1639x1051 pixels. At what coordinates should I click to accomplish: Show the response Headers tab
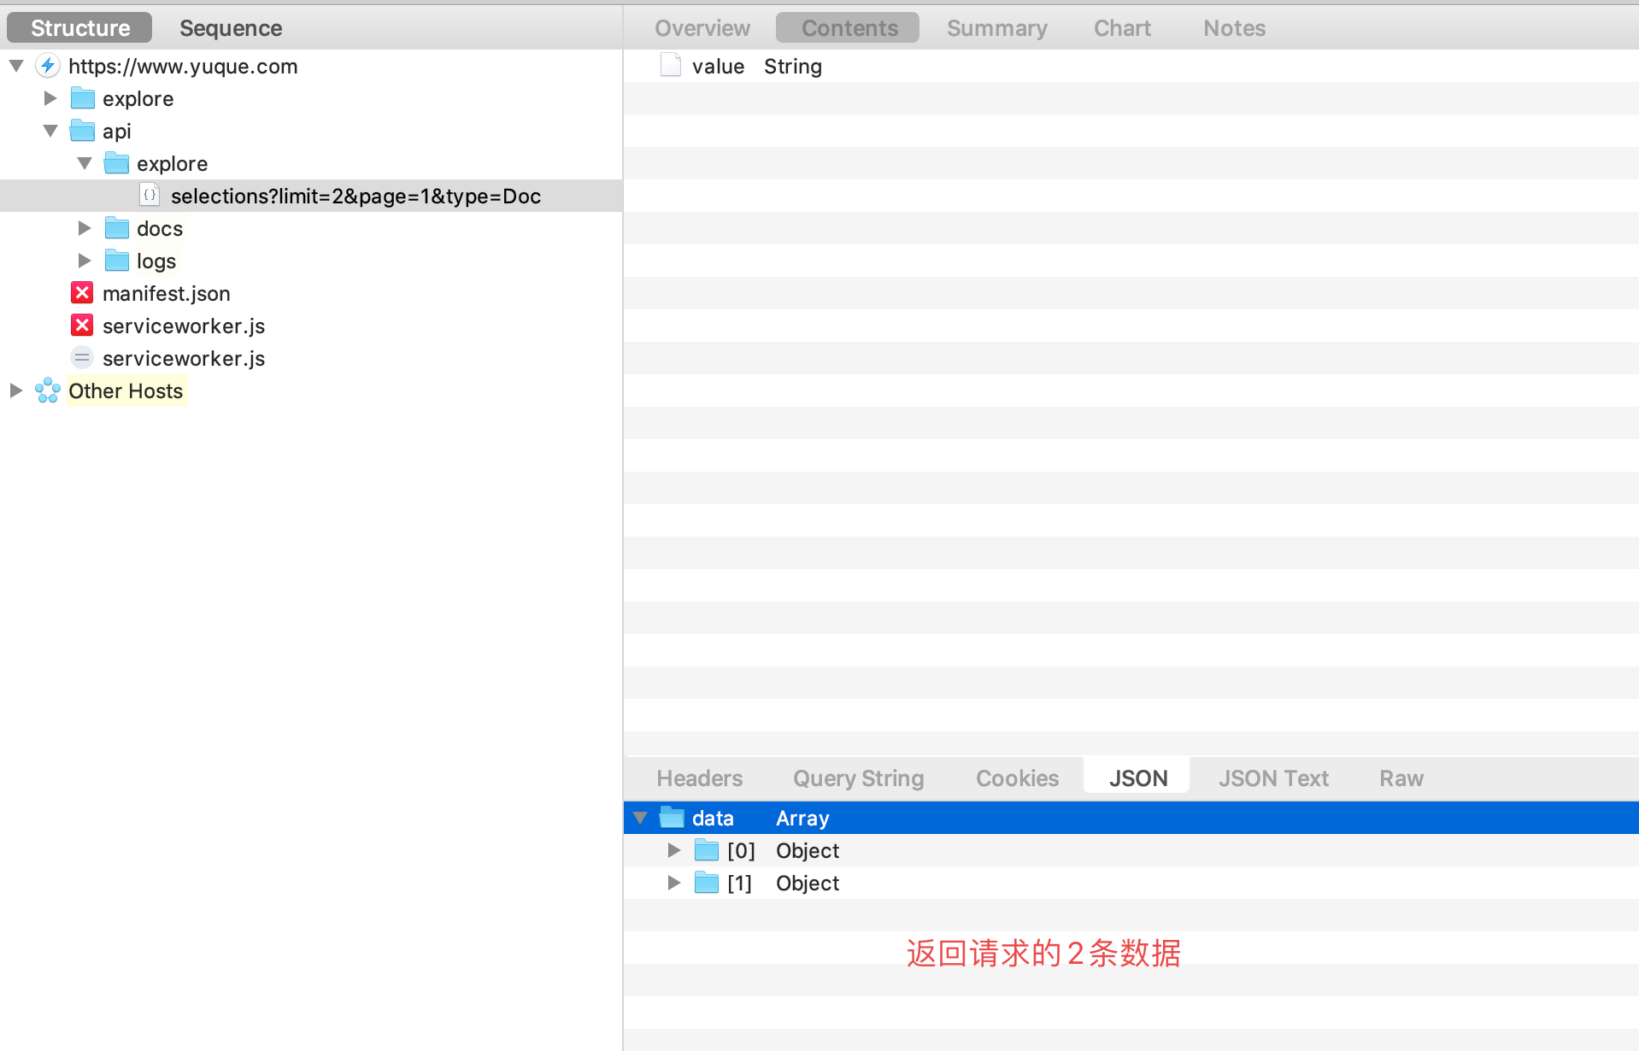point(700,778)
